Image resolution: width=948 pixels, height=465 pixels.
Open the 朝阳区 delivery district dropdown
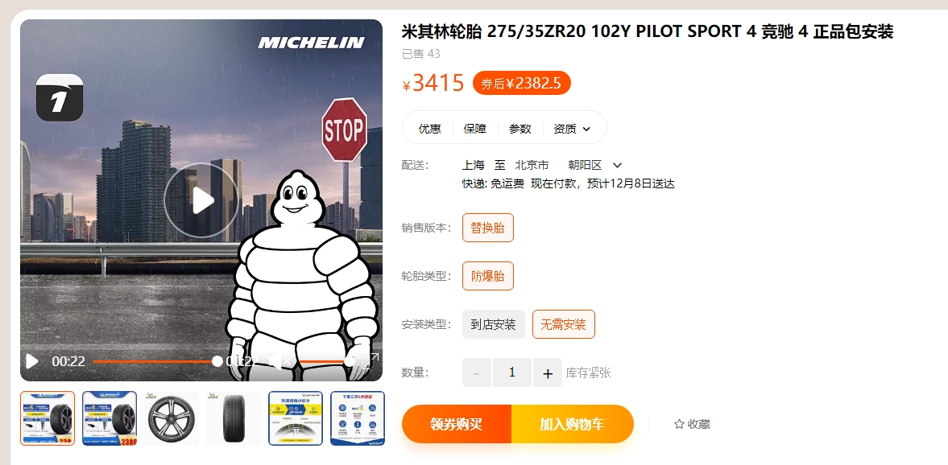pos(594,165)
